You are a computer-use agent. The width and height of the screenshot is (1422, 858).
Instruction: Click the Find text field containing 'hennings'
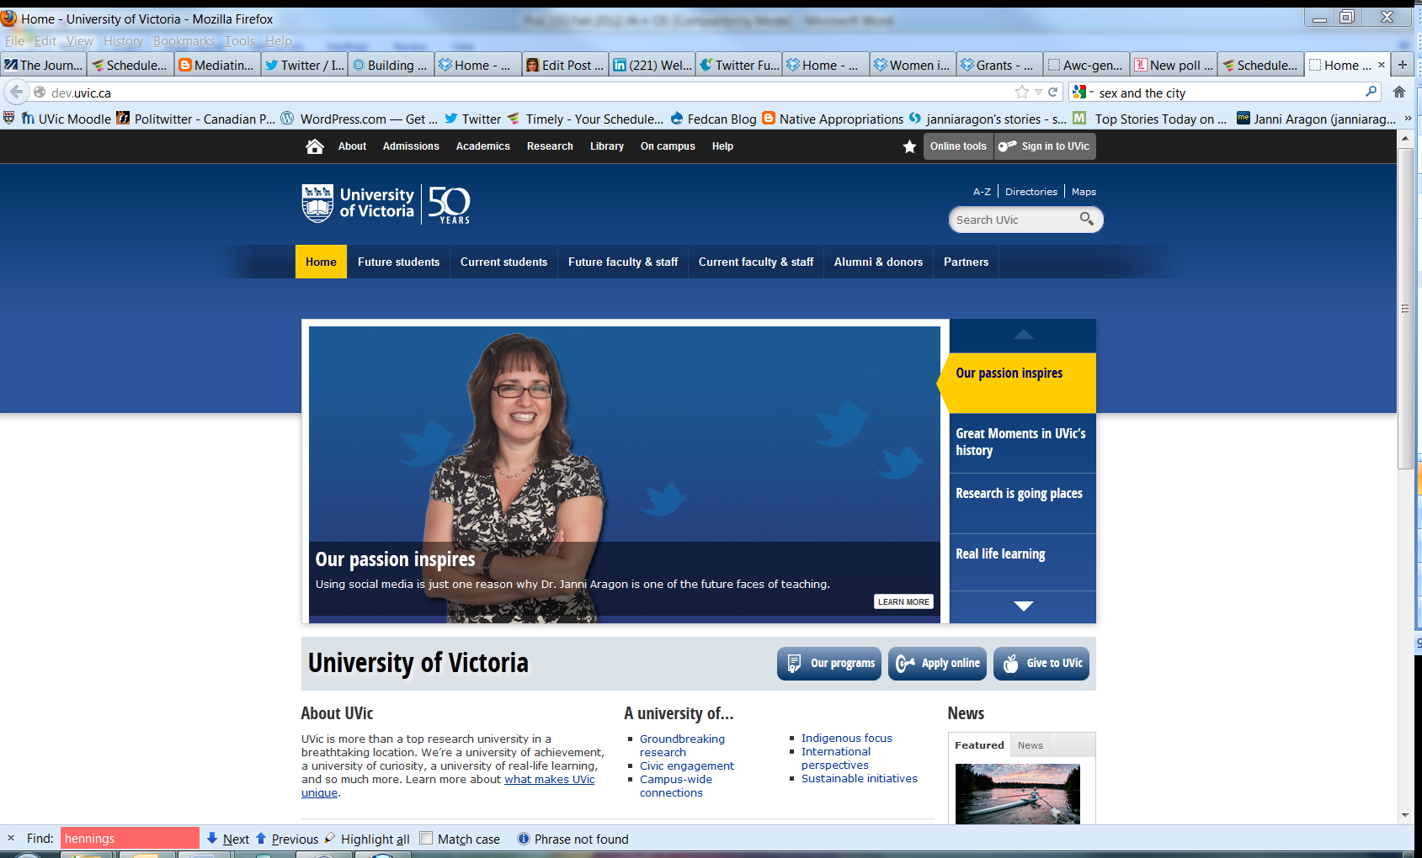click(x=129, y=839)
